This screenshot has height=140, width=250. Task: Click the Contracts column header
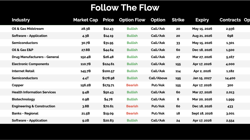coord(230,20)
